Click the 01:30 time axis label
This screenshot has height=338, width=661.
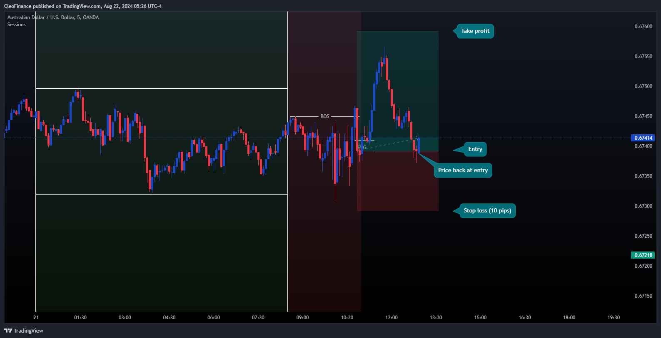click(x=80, y=318)
